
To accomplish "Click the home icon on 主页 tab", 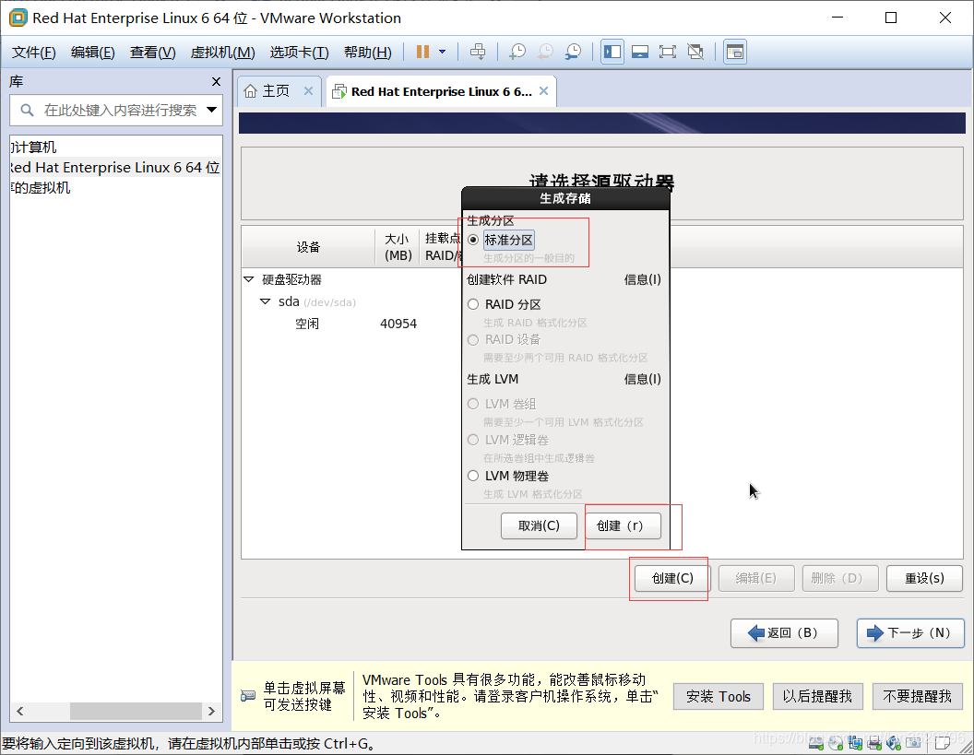I will tap(250, 91).
